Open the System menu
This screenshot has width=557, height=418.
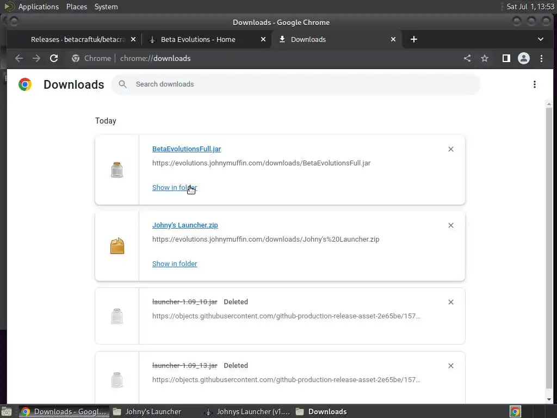tap(106, 7)
